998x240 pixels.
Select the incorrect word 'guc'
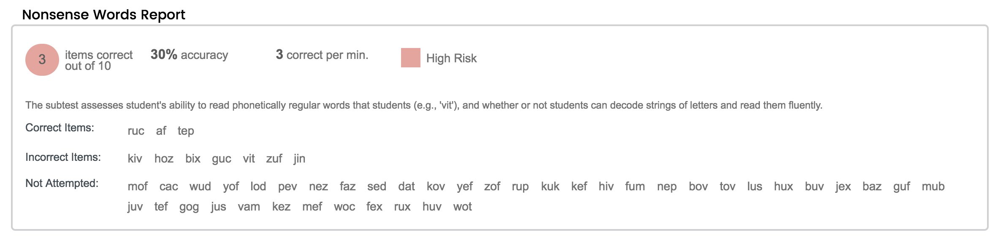pos(221,159)
